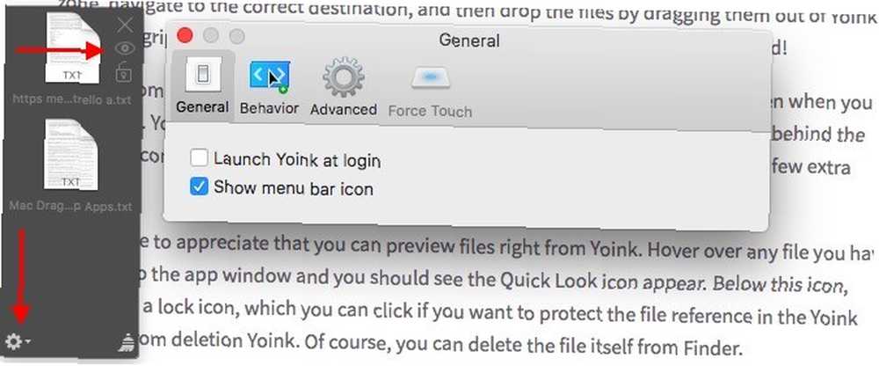Image resolution: width=879 pixels, height=380 pixels.
Task: Click the Quick Look eye icon
Action: (x=125, y=49)
